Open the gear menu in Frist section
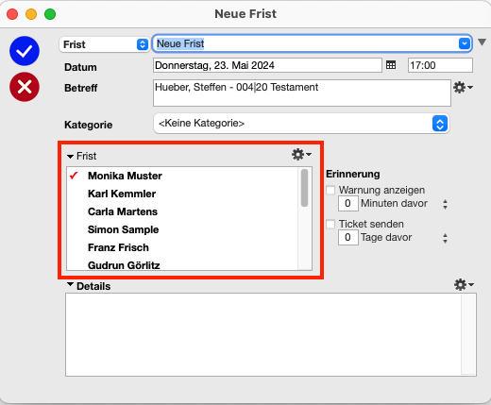Image resolution: width=491 pixels, height=405 pixels. (301, 155)
